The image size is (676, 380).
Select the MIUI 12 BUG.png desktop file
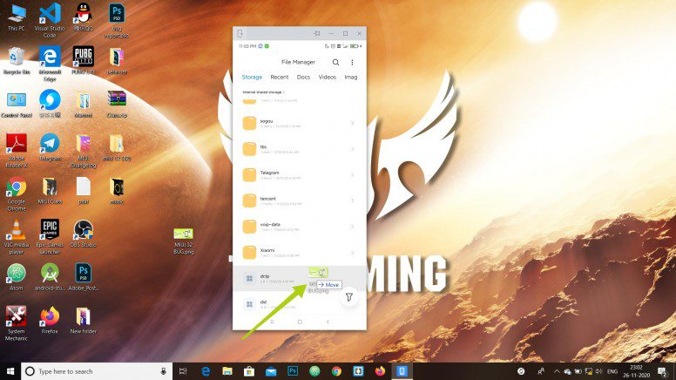coord(183,241)
